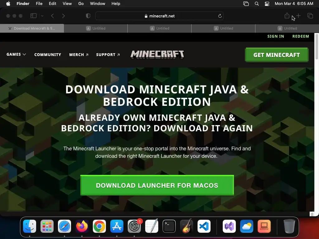
Task: Switch to the second Untitled tab
Action: coord(159,28)
